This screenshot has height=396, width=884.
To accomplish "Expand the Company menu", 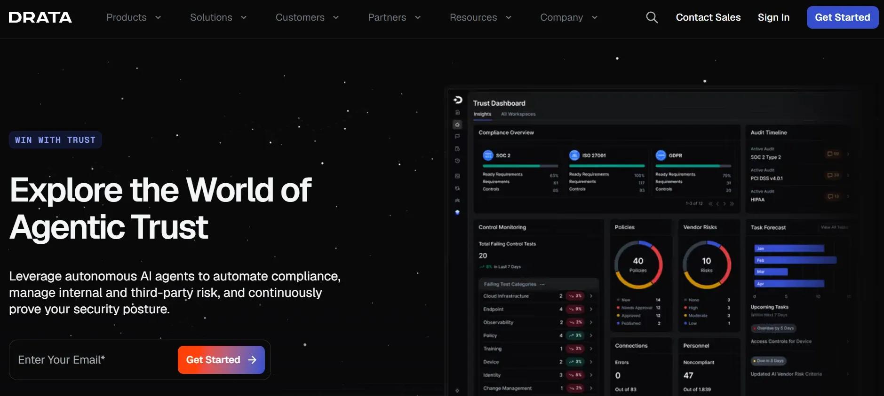I will [x=569, y=17].
